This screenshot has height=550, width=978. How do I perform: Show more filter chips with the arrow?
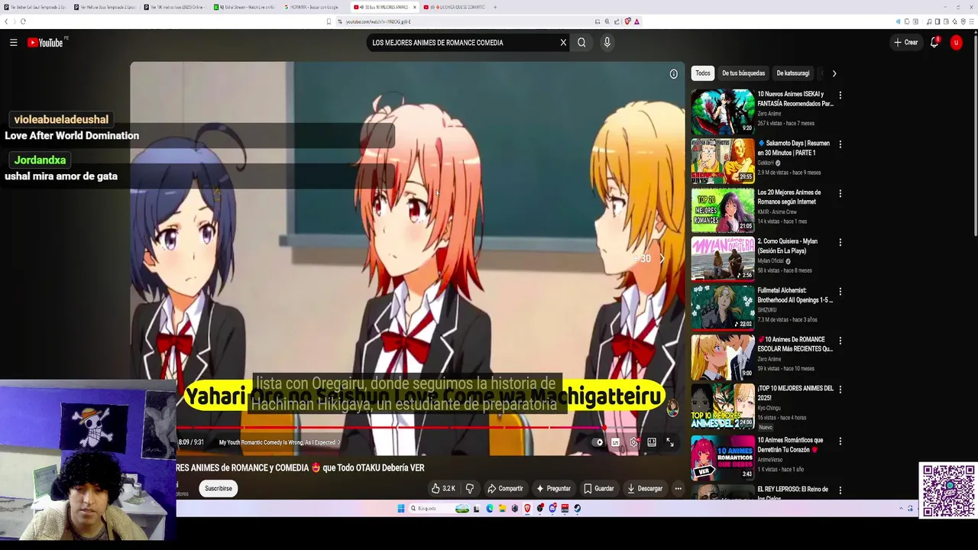coord(834,73)
